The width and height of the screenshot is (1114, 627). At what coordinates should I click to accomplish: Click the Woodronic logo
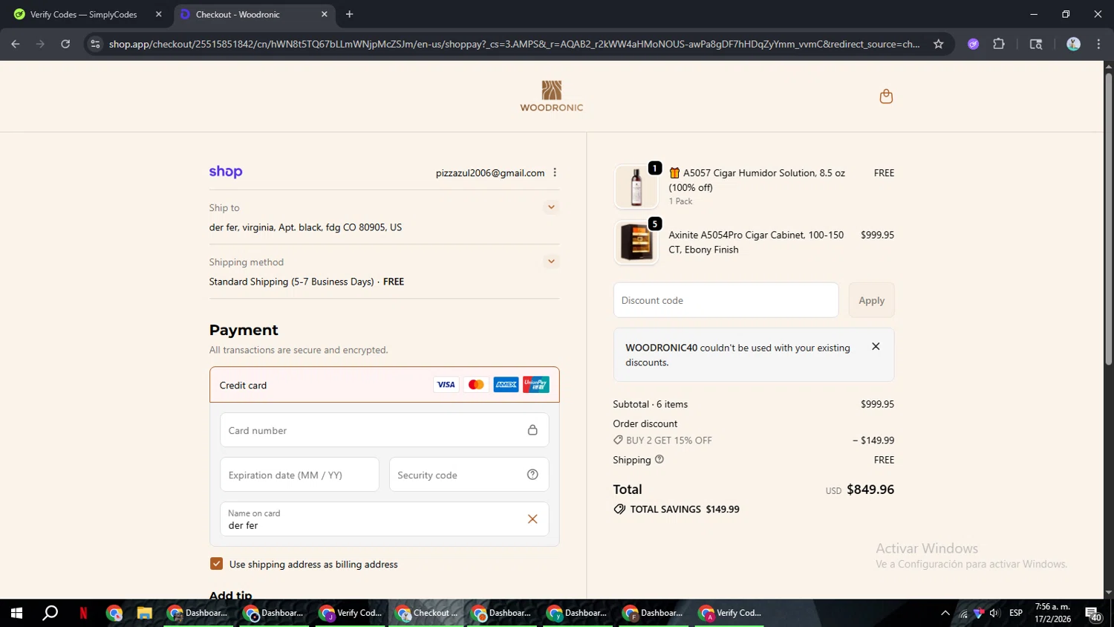point(552,97)
